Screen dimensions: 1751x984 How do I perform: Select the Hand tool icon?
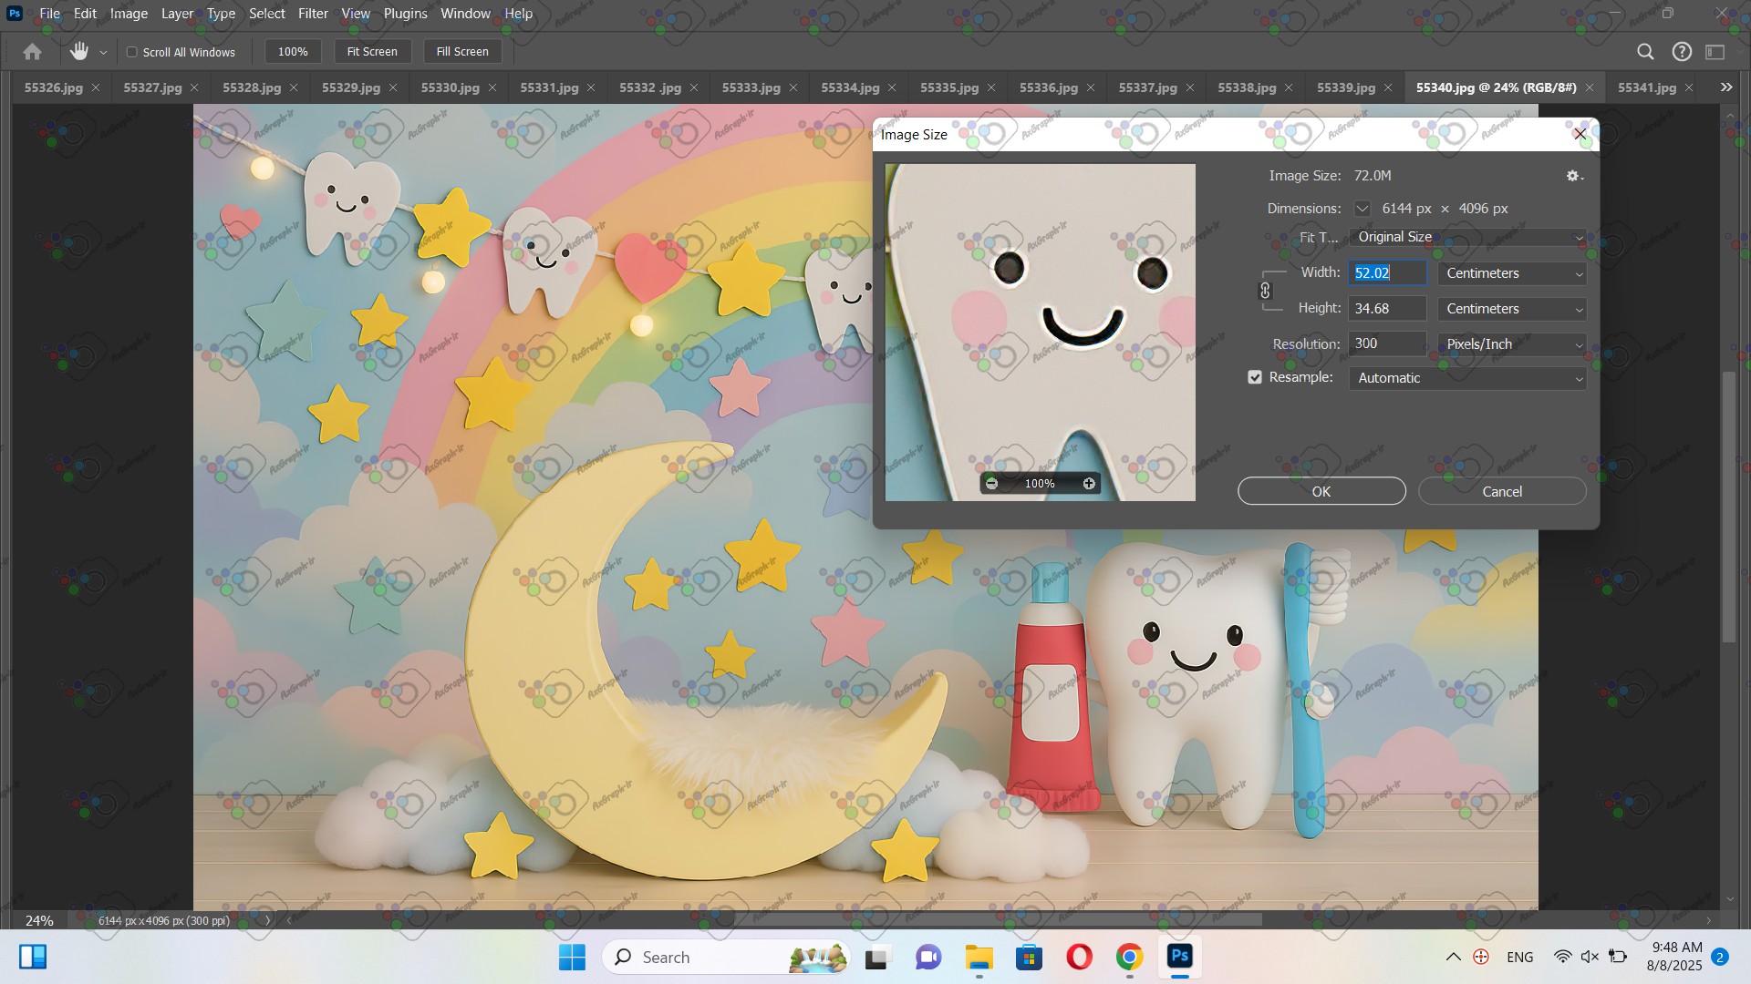pos(79,52)
